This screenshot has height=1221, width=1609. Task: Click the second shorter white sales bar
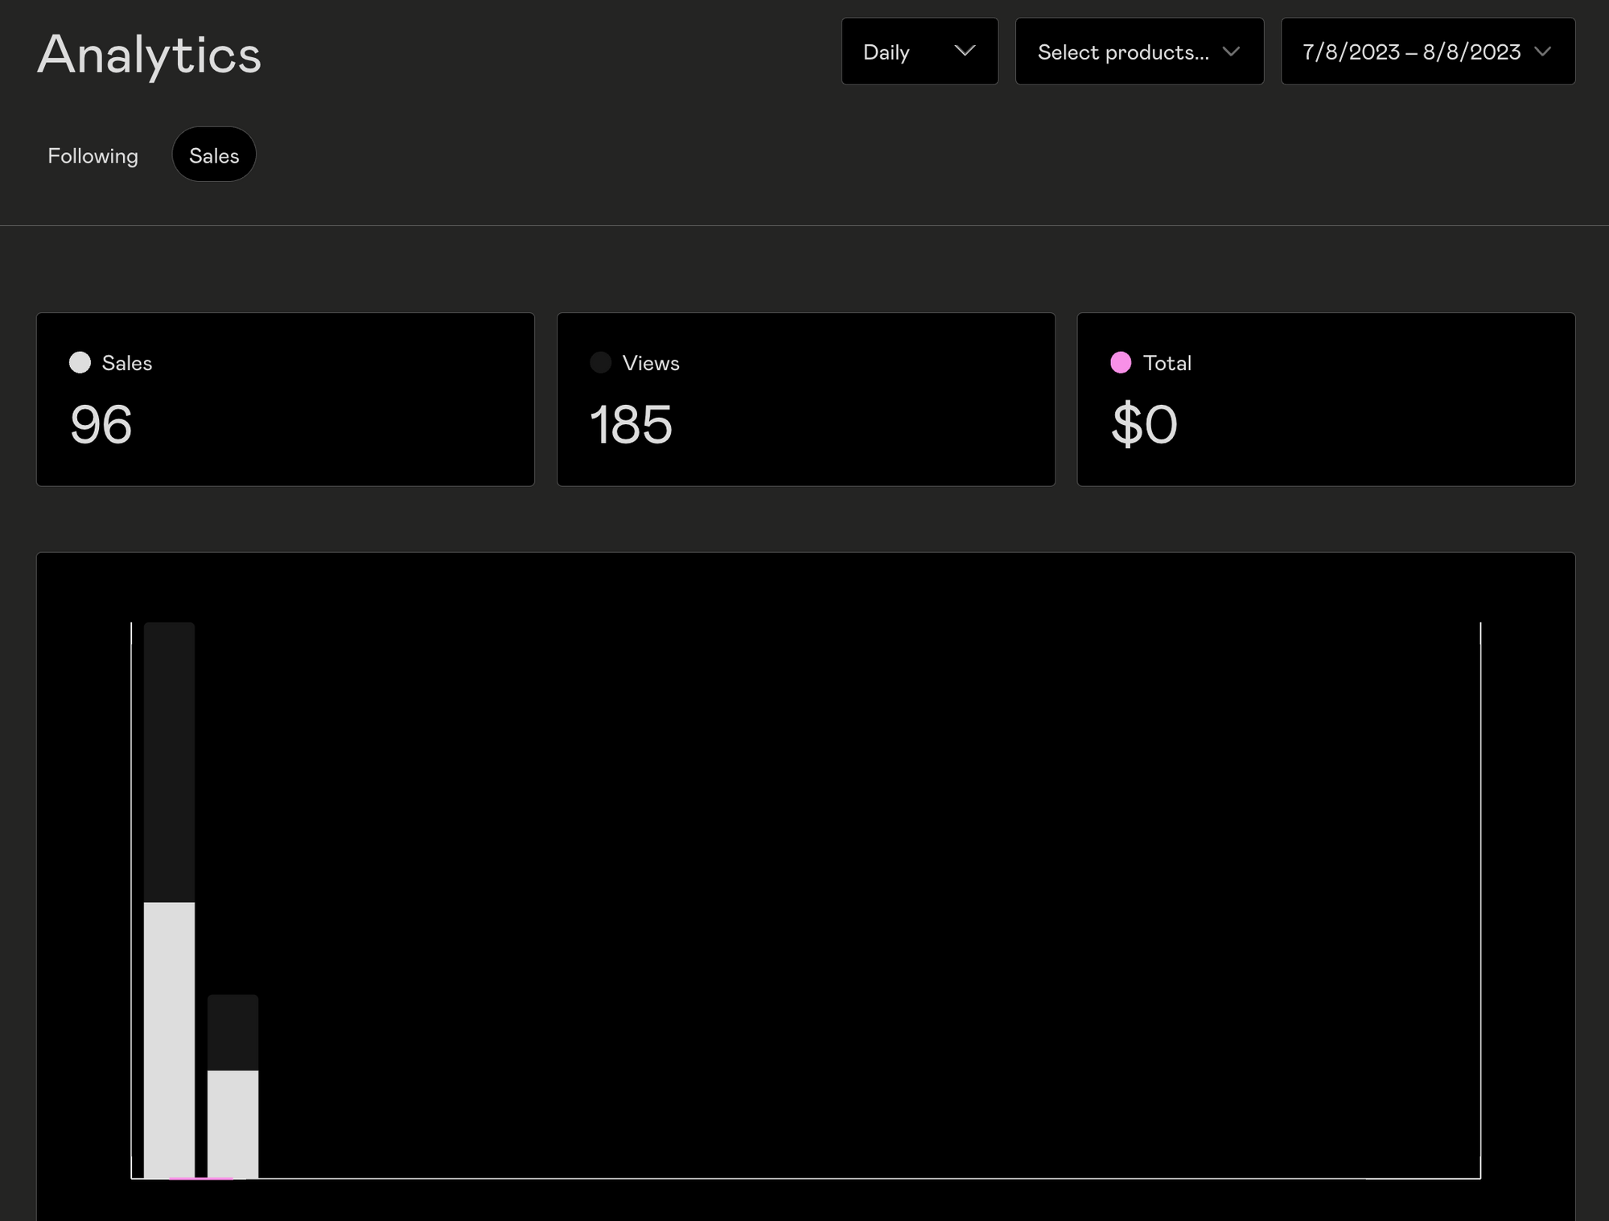tap(233, 1123)
